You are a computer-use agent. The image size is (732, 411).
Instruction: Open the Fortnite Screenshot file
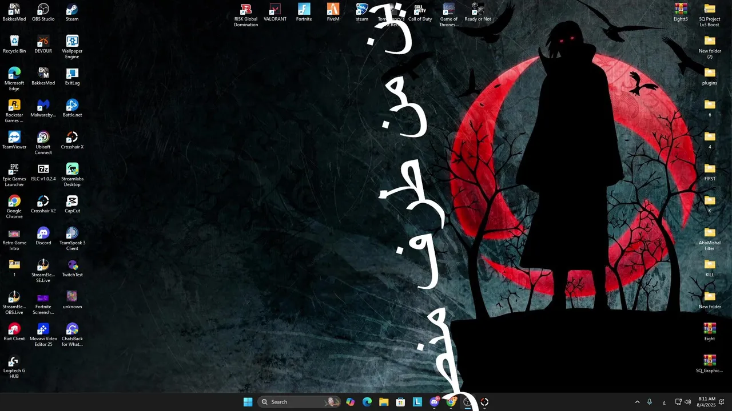point(43,303)
